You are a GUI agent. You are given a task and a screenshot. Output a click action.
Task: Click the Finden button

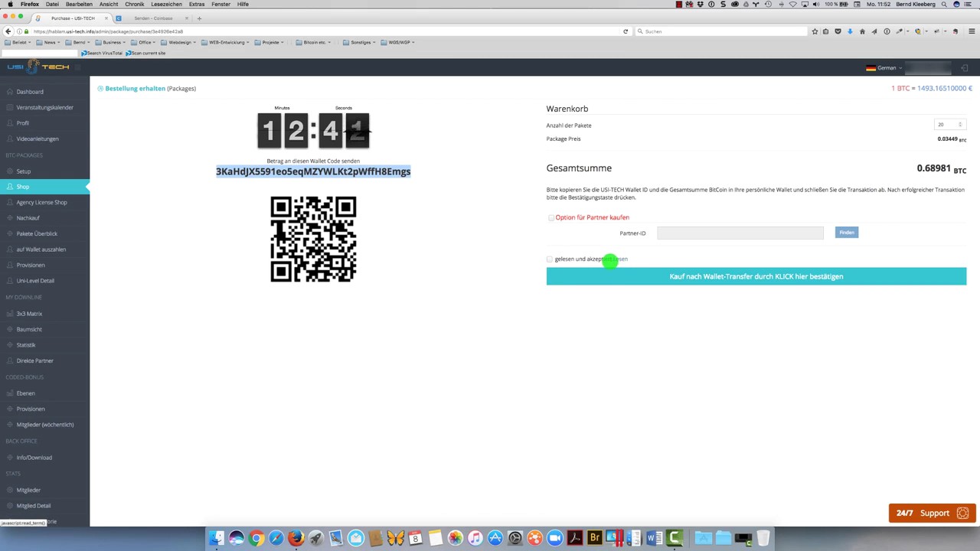pos(846,233)
